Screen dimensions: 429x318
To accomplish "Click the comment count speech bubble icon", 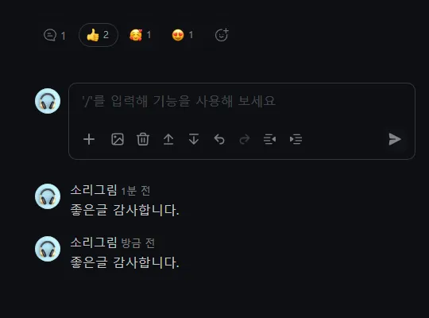I will pyautogui.click(x=50, y=35).
